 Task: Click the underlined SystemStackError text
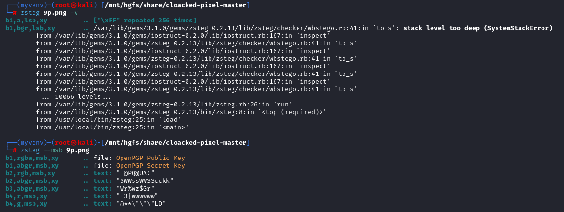tap(518, 28)
